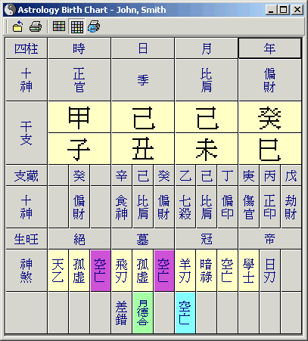308x341 pixels.
Task: Click the 月 month pillar header
Action: click(207, 48)
